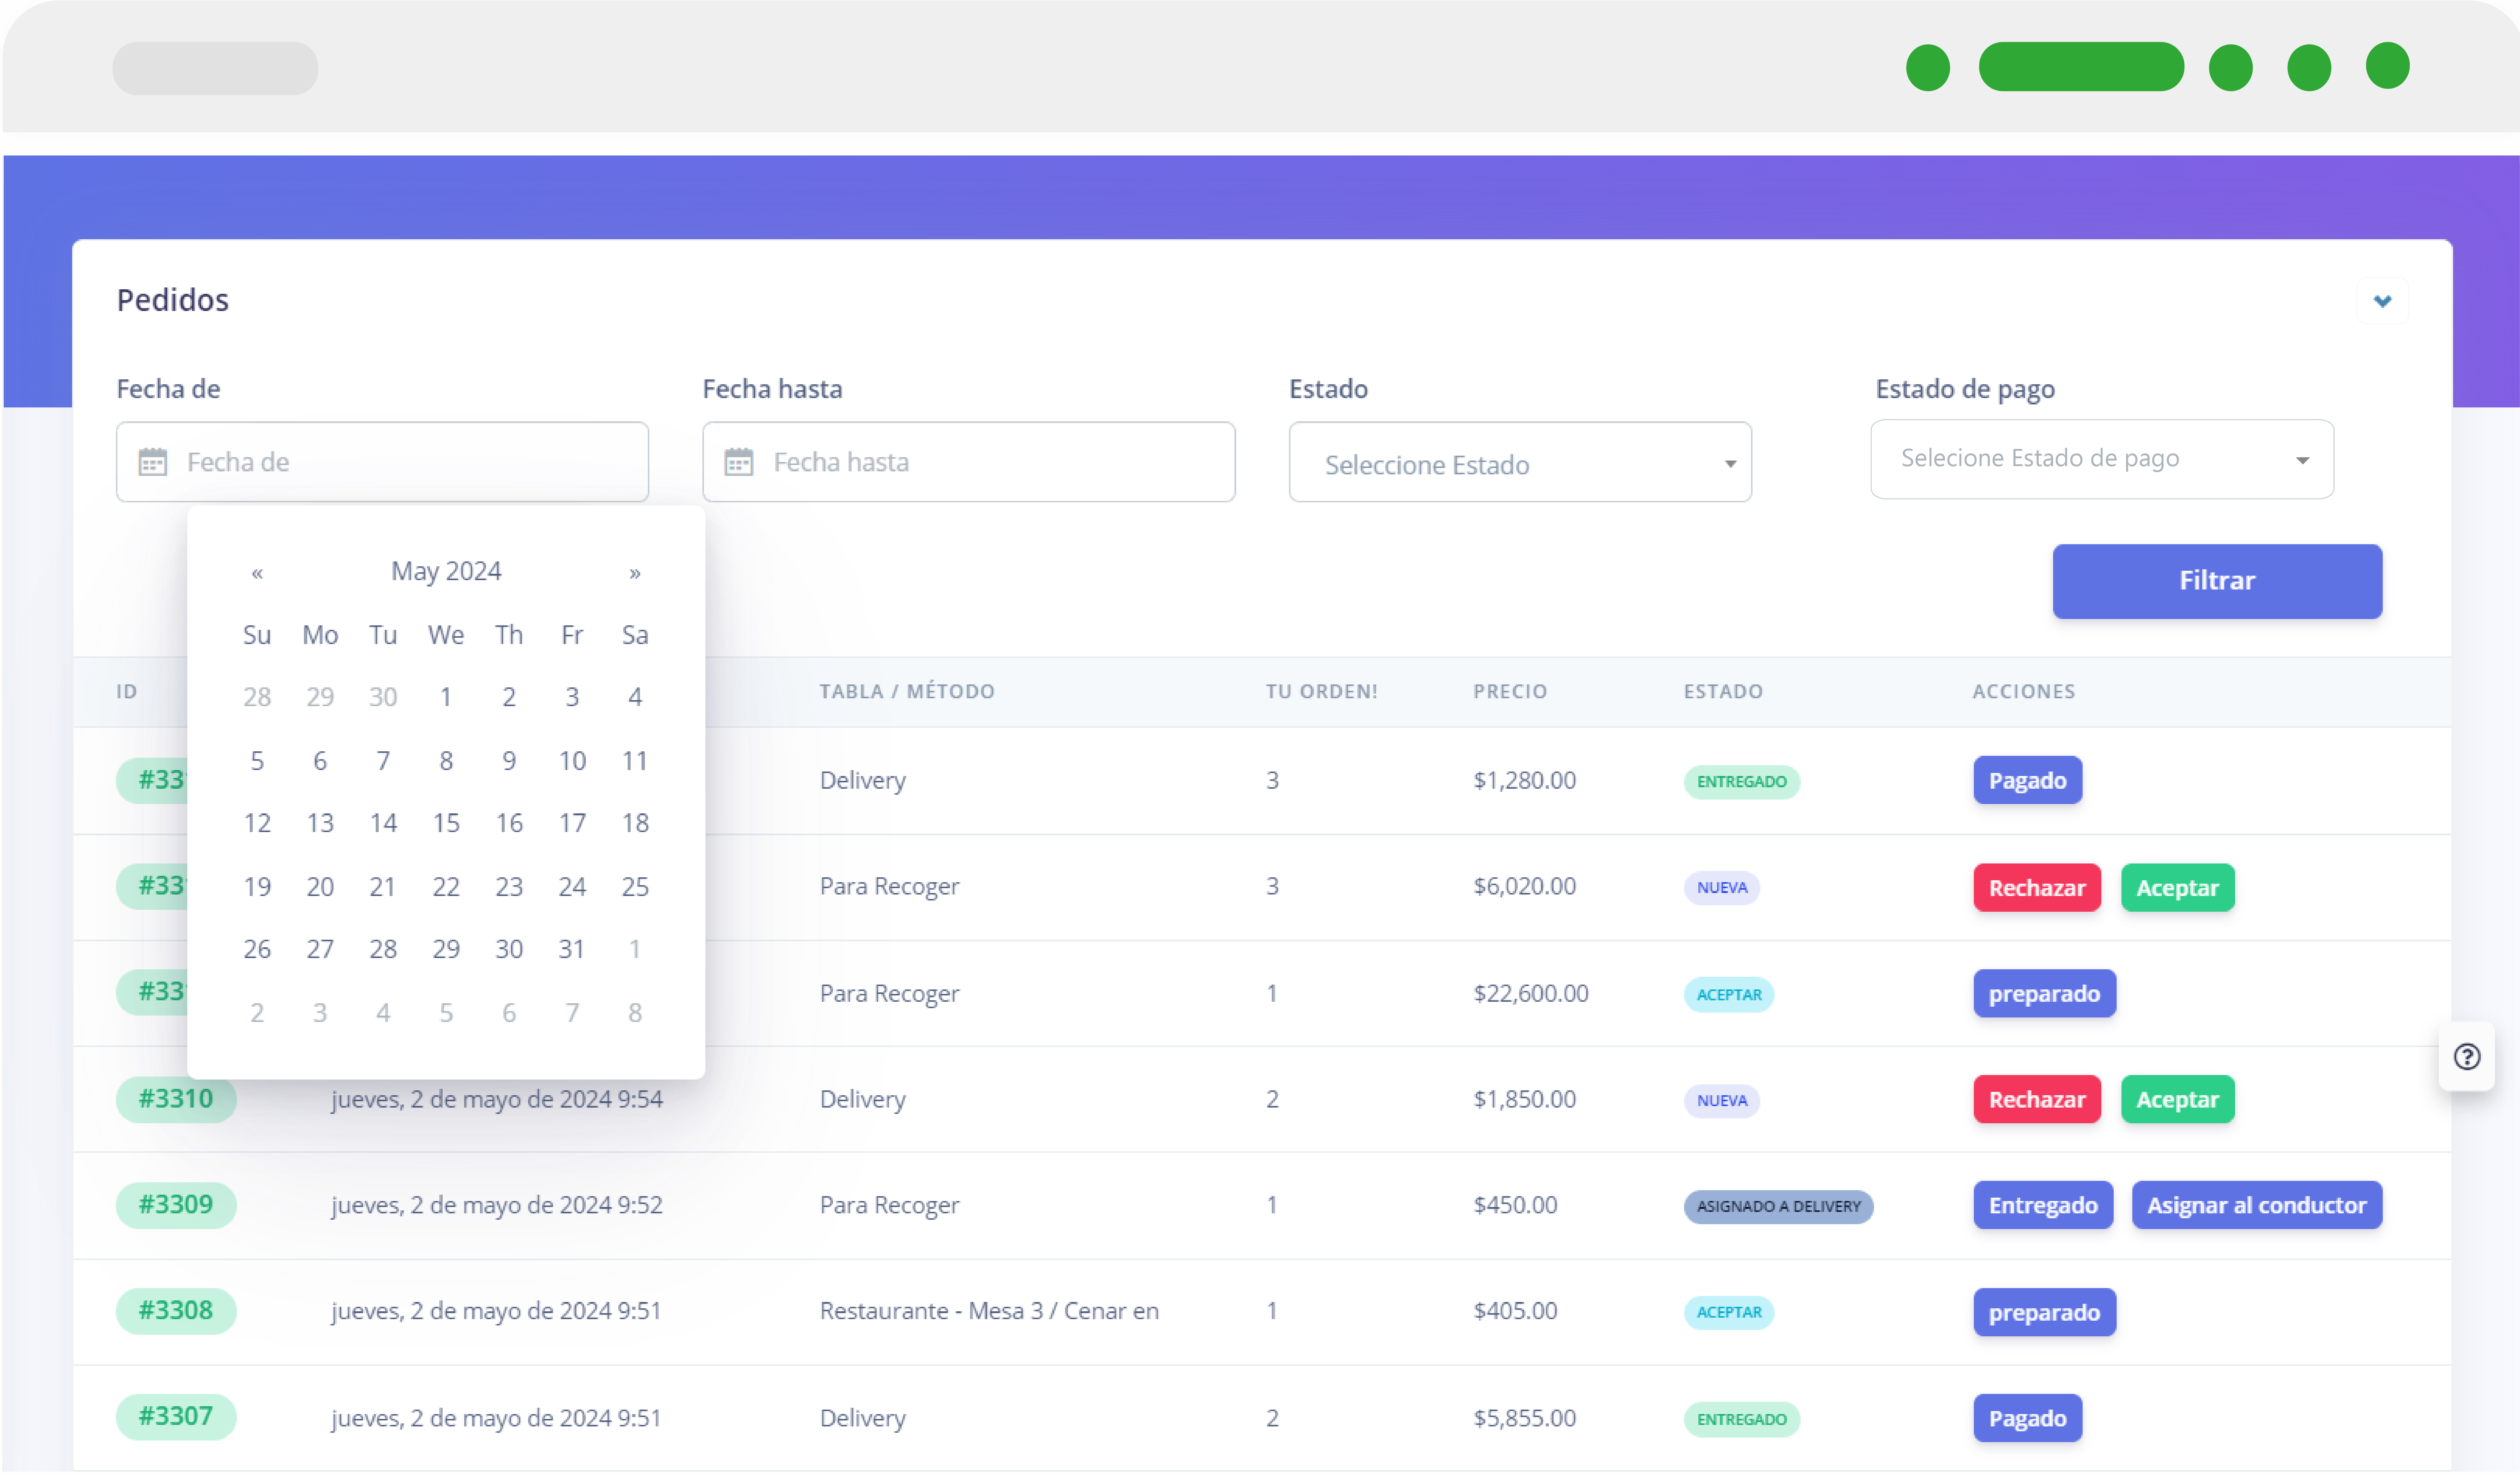Select May 1 in the calendar
This screenshot has width=2520, height=1475.
[446, 697]
